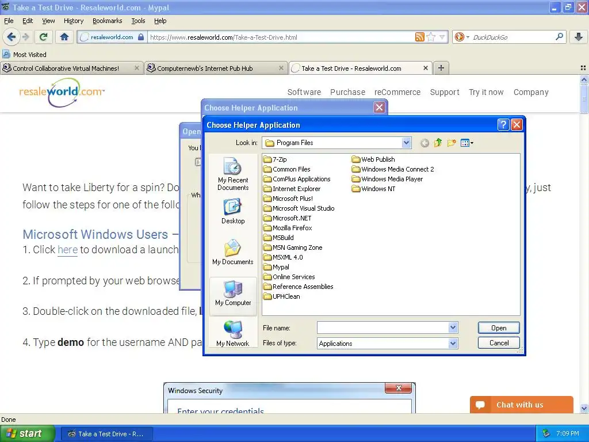Open DuckDuckGo search engine selector
589x442 pixels.
coord(462,37)
